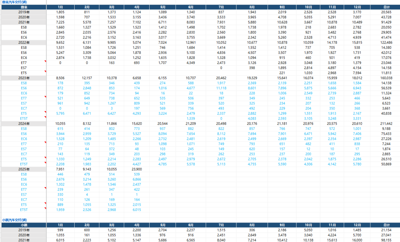Click the comment marker on 2024 ET7 row

[45, 143]
